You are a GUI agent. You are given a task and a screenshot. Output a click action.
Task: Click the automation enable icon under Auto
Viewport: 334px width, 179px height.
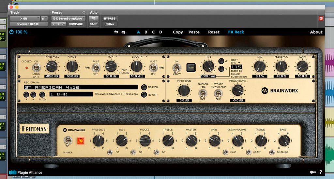(94, 19)
